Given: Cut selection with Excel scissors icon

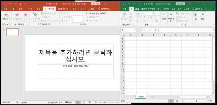Looking at the screenshot, I should [x=130, y=14].
